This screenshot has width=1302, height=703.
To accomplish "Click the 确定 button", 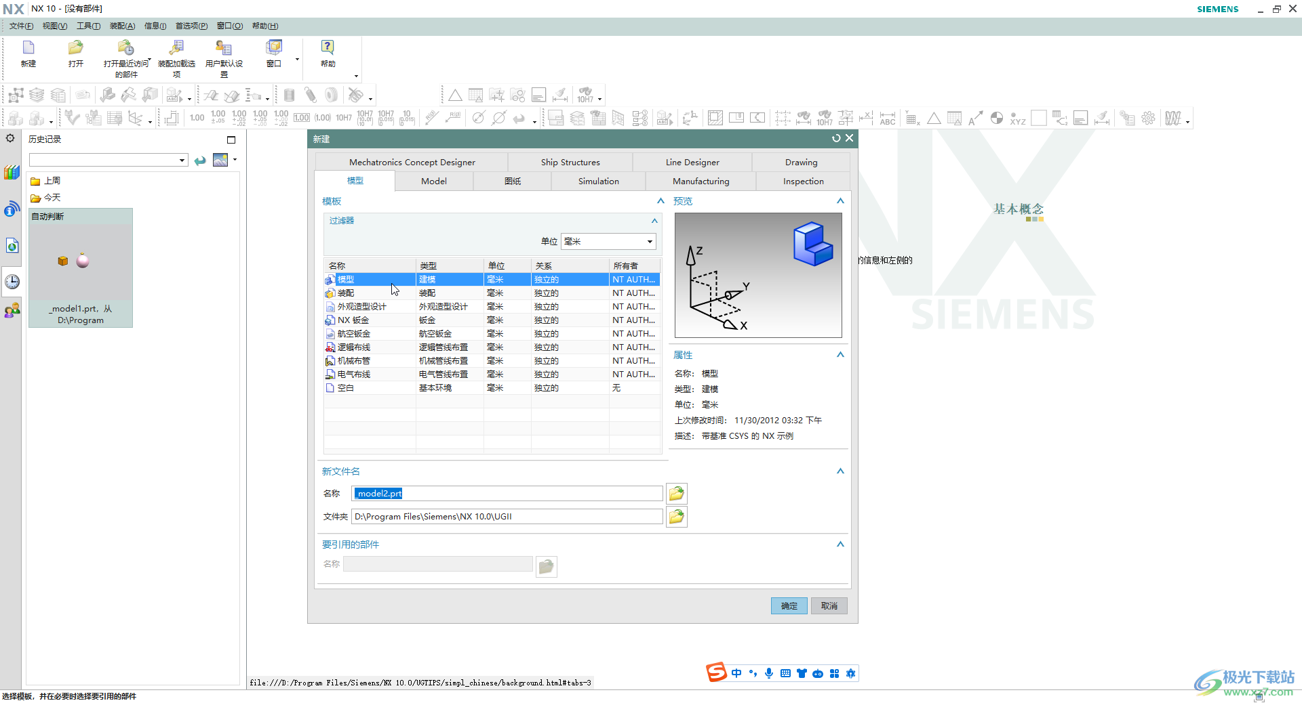I will (789, 606).
